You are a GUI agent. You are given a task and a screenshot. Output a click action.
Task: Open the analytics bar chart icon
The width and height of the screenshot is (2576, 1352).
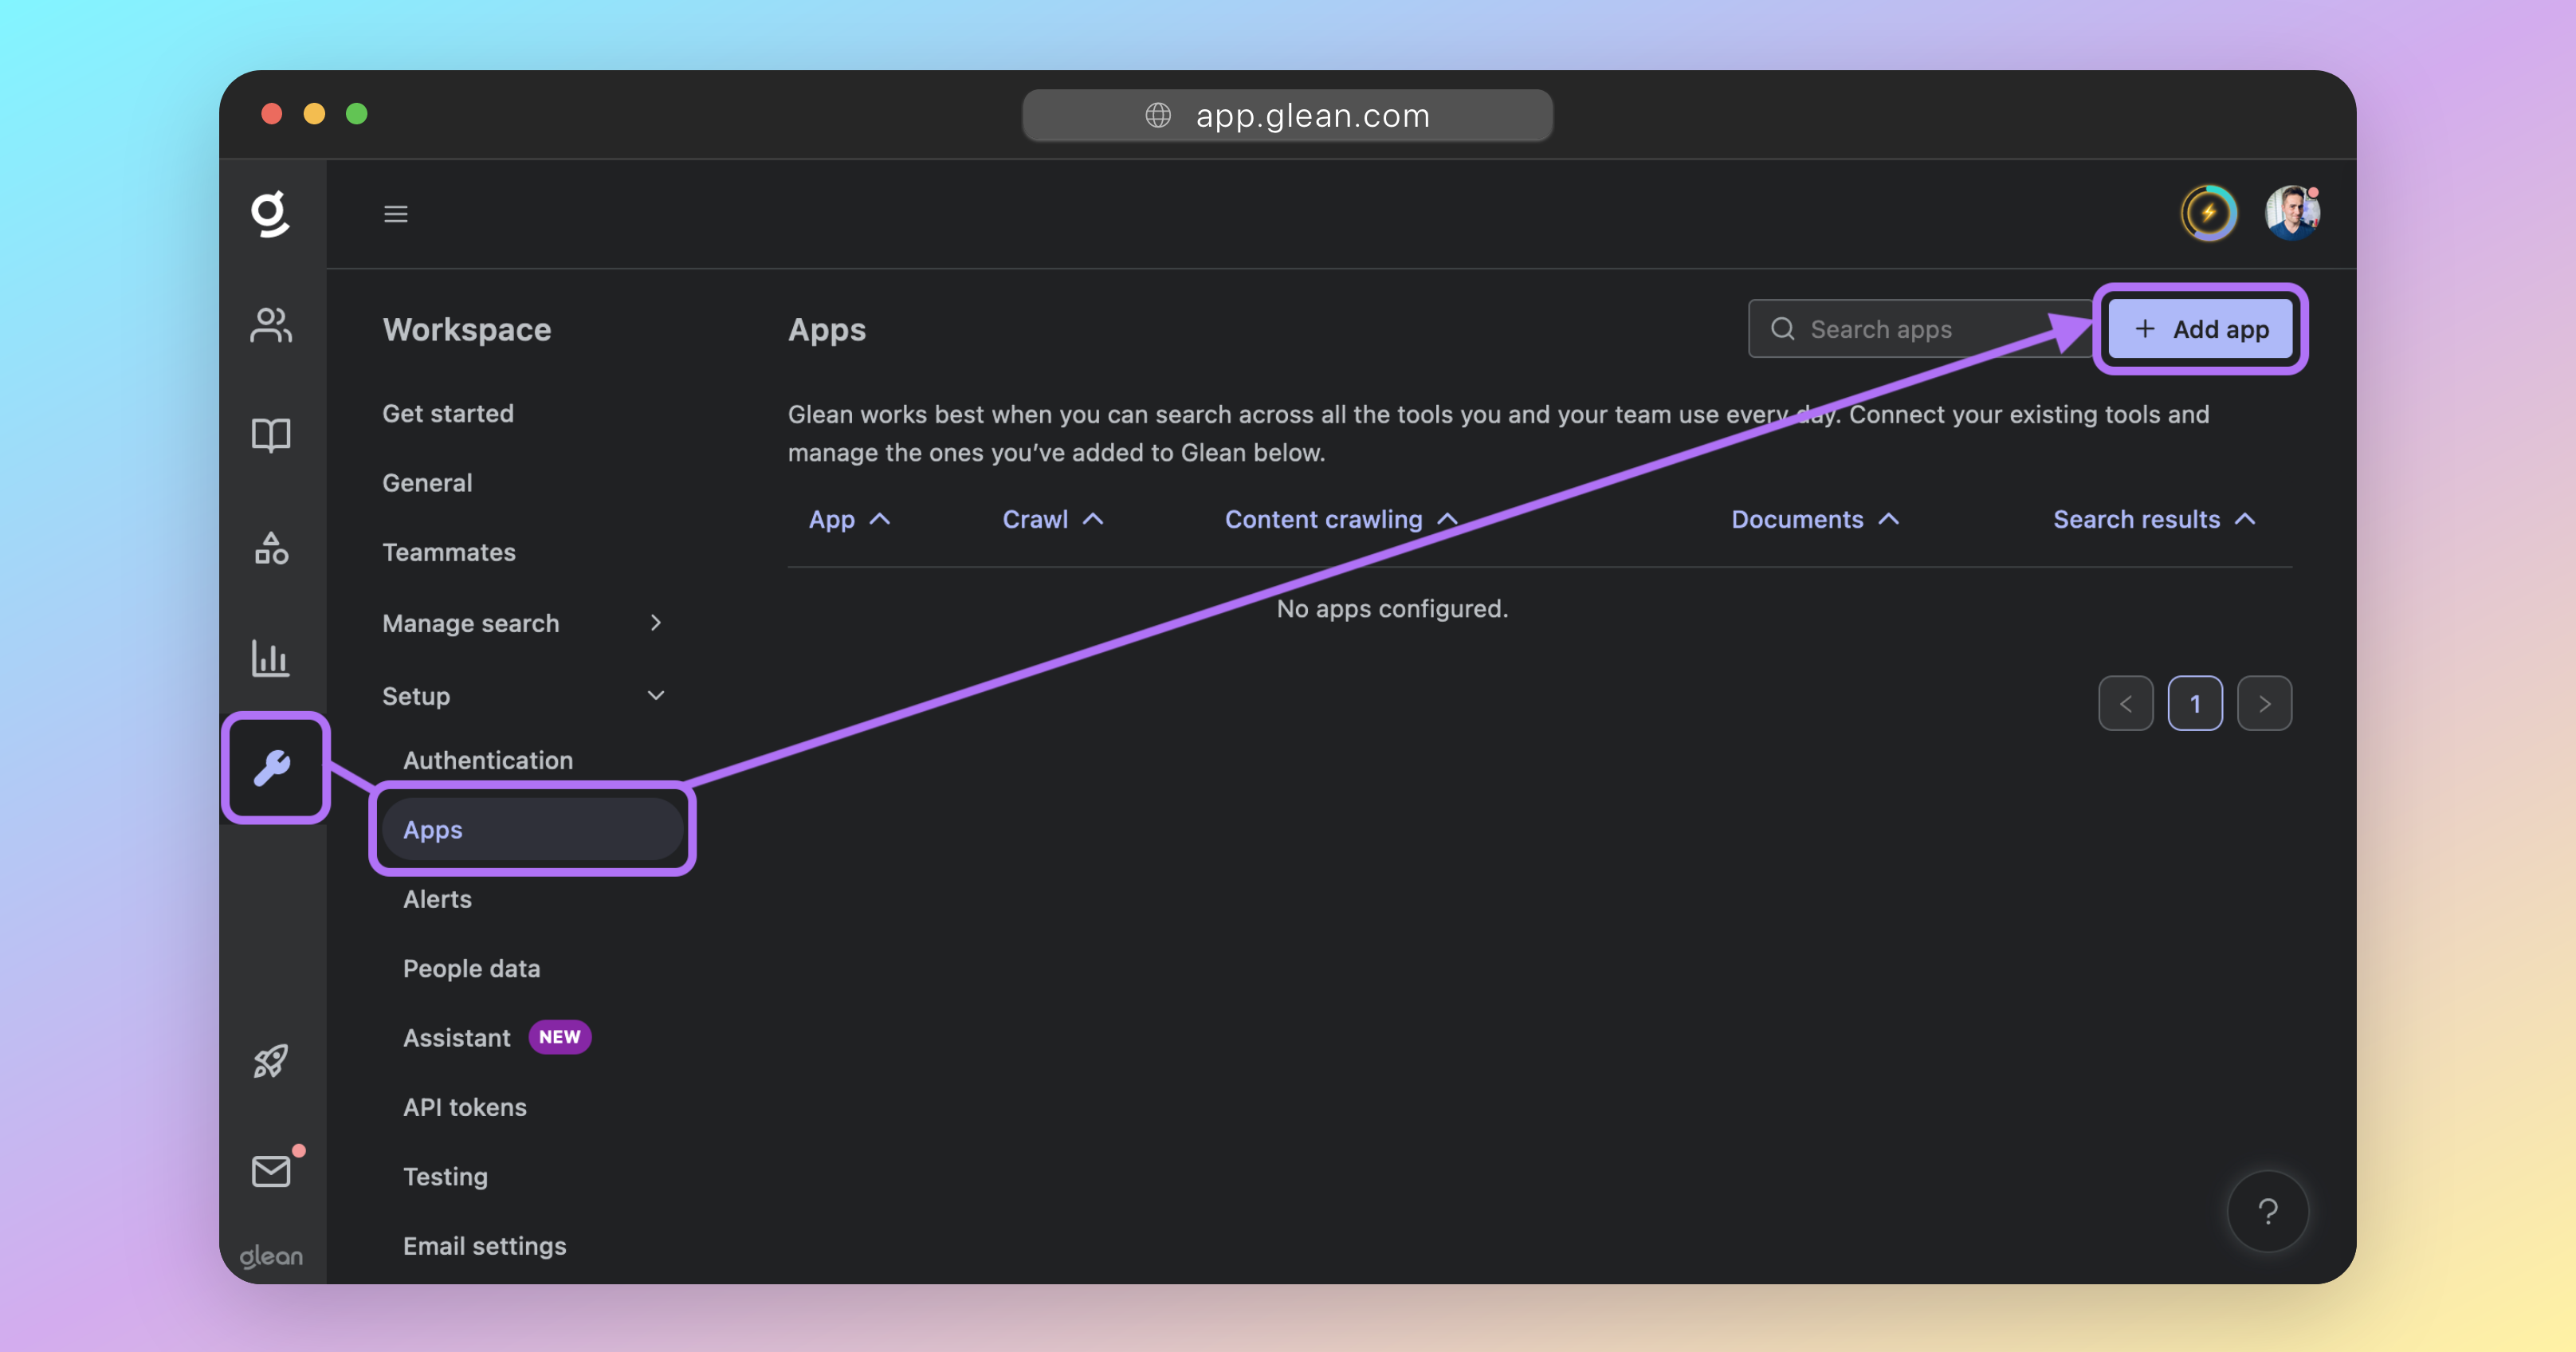coord(270,658)
